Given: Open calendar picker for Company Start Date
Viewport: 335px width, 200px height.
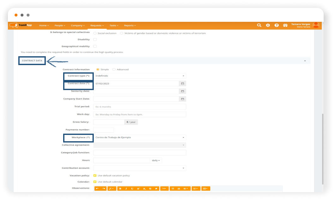Looking at the screenshot, I should point(182,99).
